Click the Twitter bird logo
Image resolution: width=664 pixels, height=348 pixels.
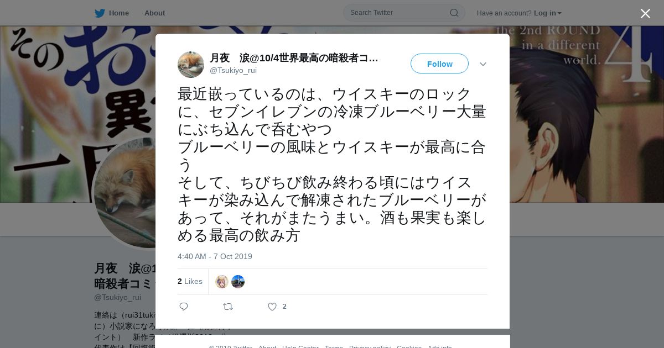100,13
